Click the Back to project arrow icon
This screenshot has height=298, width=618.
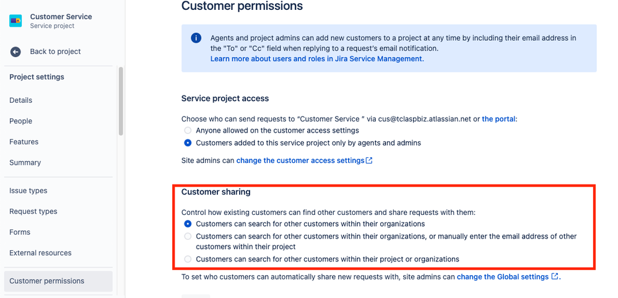(x=15, y=51)
